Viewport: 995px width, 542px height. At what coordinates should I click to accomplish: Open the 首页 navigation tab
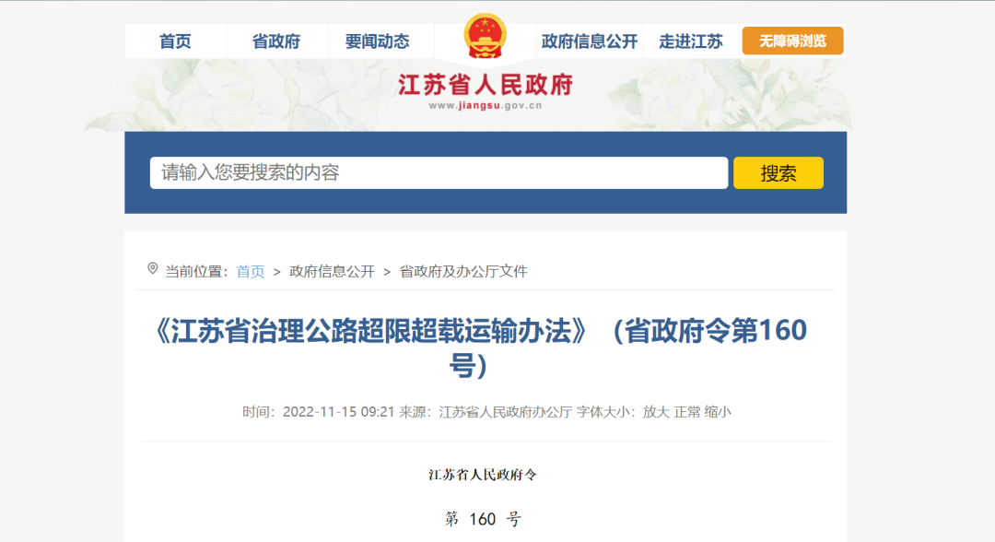(175, 41)
